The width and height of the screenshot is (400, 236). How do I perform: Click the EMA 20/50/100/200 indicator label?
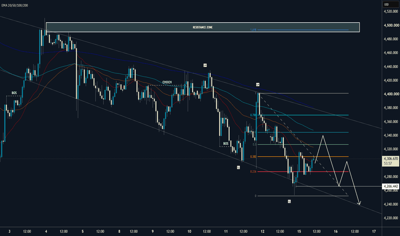click(x=15, y=5)
